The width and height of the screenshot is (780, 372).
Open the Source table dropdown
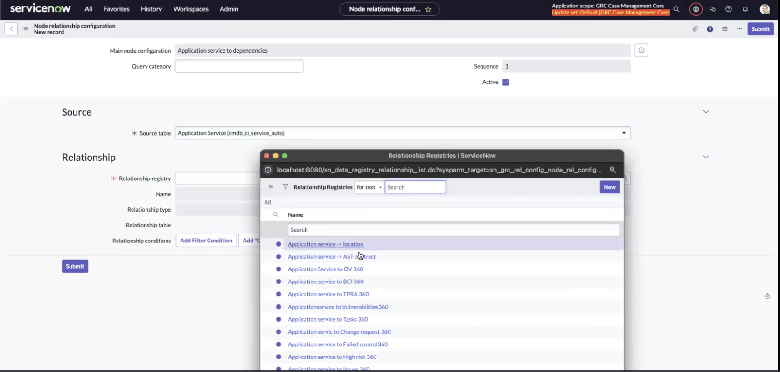[403, 133]
